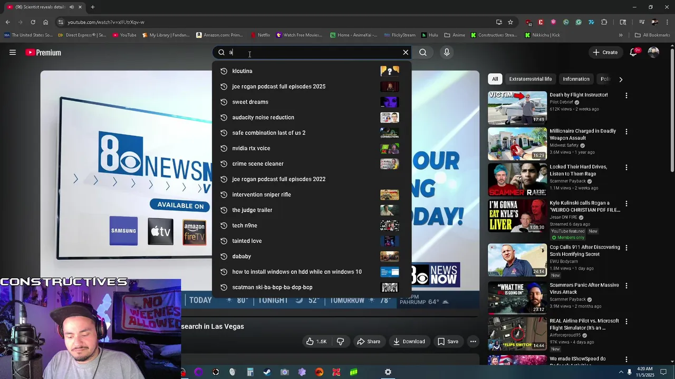
Task: Select the 'All' filter chip
Action: (495, 79)
